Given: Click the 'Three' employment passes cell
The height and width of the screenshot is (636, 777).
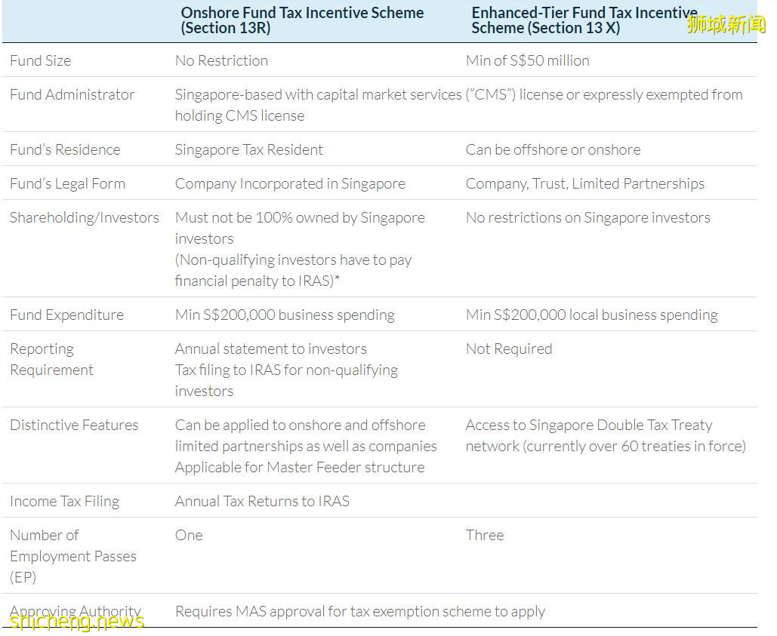Looking at the screenshot, I should pos(484,535).
